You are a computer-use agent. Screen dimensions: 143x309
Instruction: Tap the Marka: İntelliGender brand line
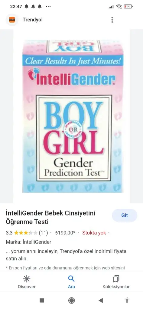pyautogui.click(x=29, y=242)
